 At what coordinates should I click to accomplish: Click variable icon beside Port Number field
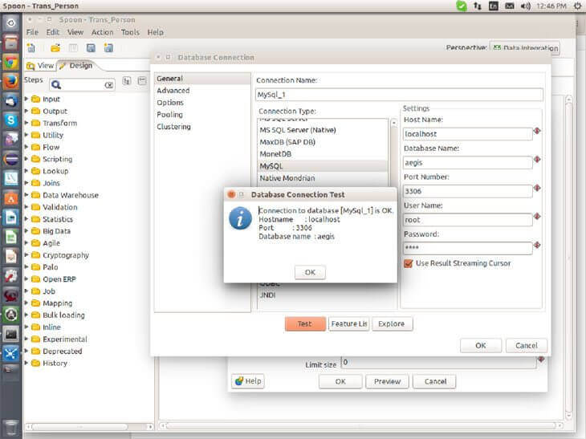(537, 188)
